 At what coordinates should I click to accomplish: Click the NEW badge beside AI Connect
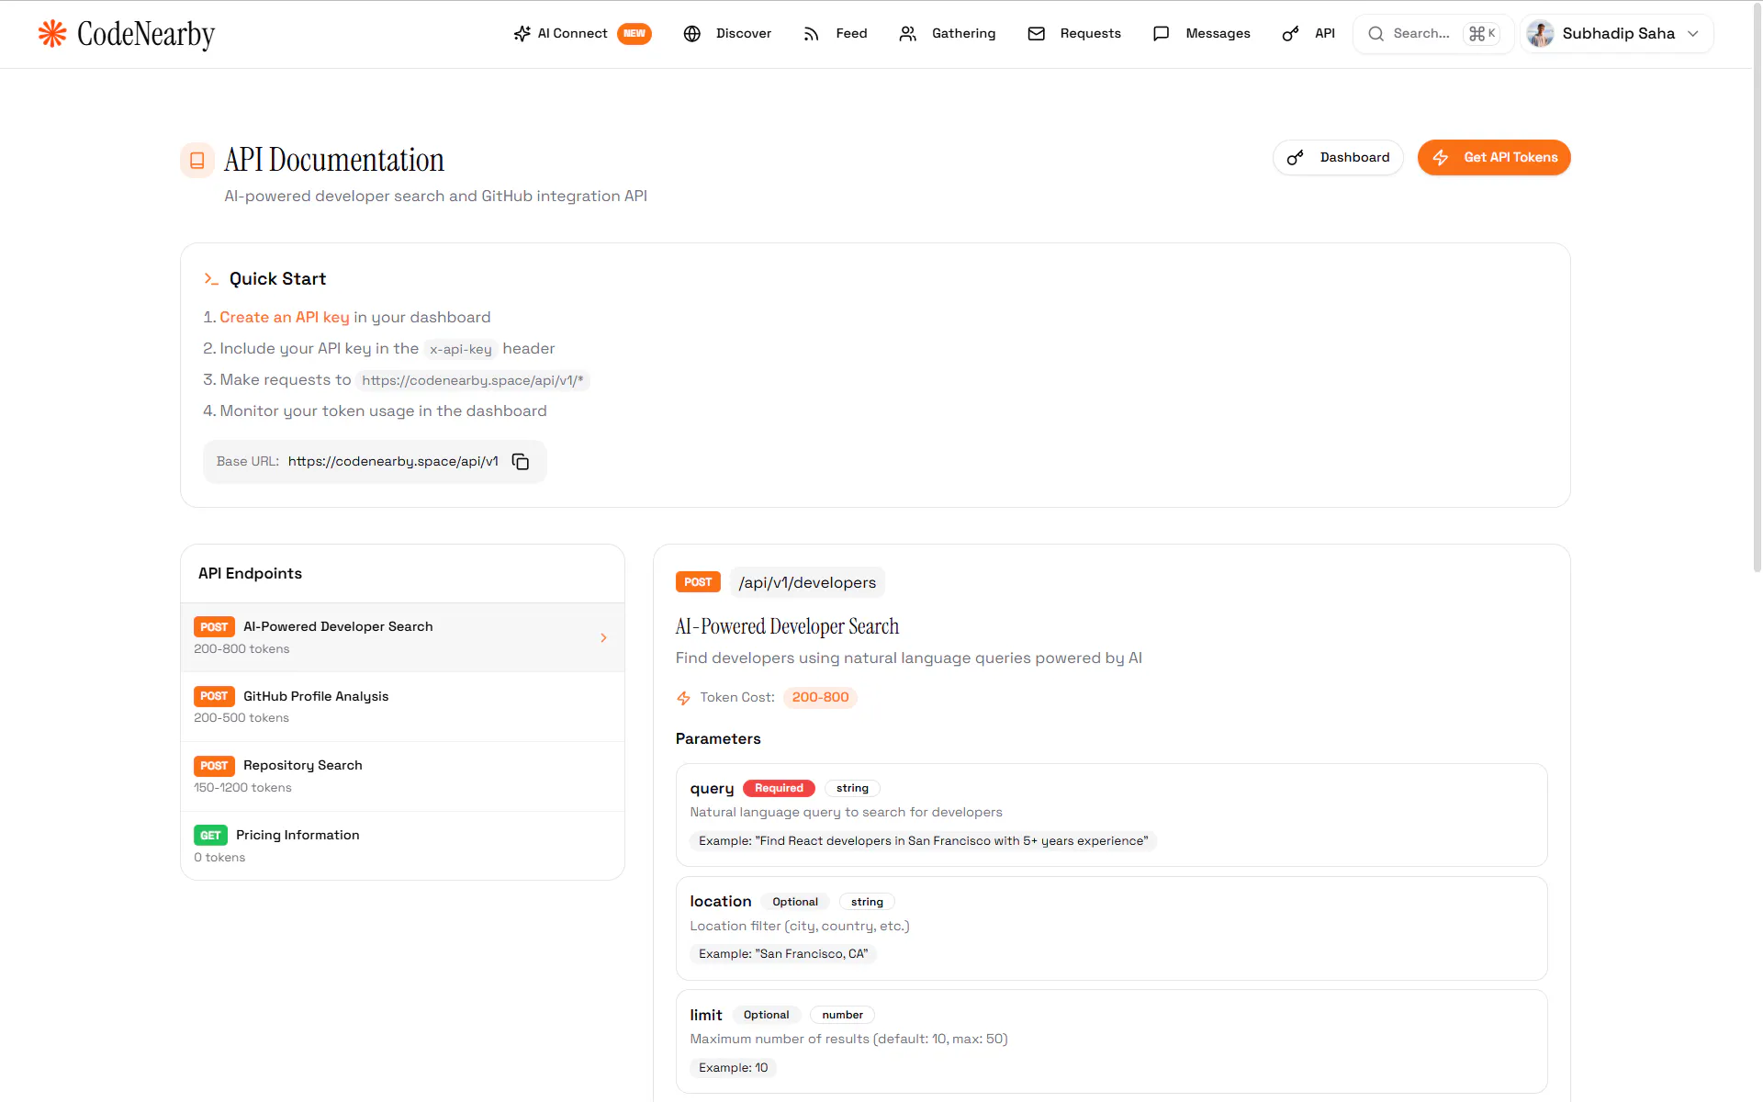634,34
